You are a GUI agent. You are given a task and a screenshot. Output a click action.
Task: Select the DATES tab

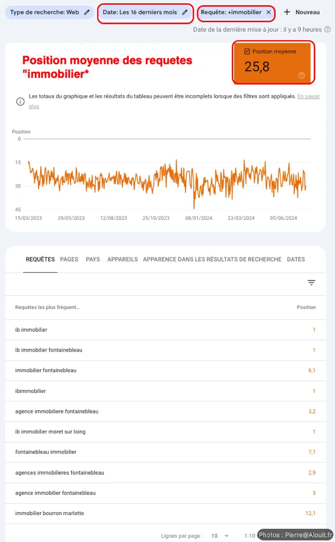tap(296, 259)
